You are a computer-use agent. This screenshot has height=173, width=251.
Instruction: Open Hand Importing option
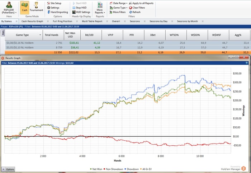point(58,12)
